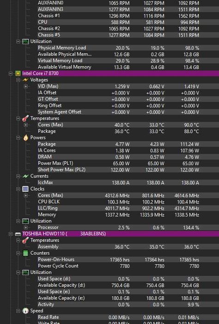Click the thermometer icon above Assembly row
Viewport: 219px width, 324px height.
point(25,240)
